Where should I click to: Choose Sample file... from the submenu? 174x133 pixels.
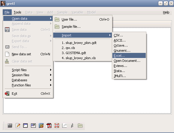point(82,27)
